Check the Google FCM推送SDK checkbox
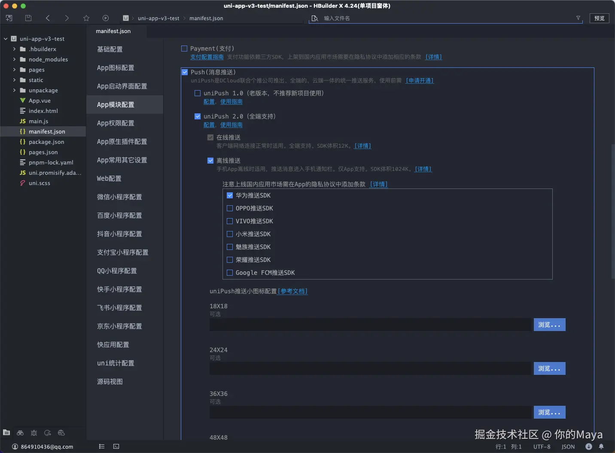 click(230, 273)
